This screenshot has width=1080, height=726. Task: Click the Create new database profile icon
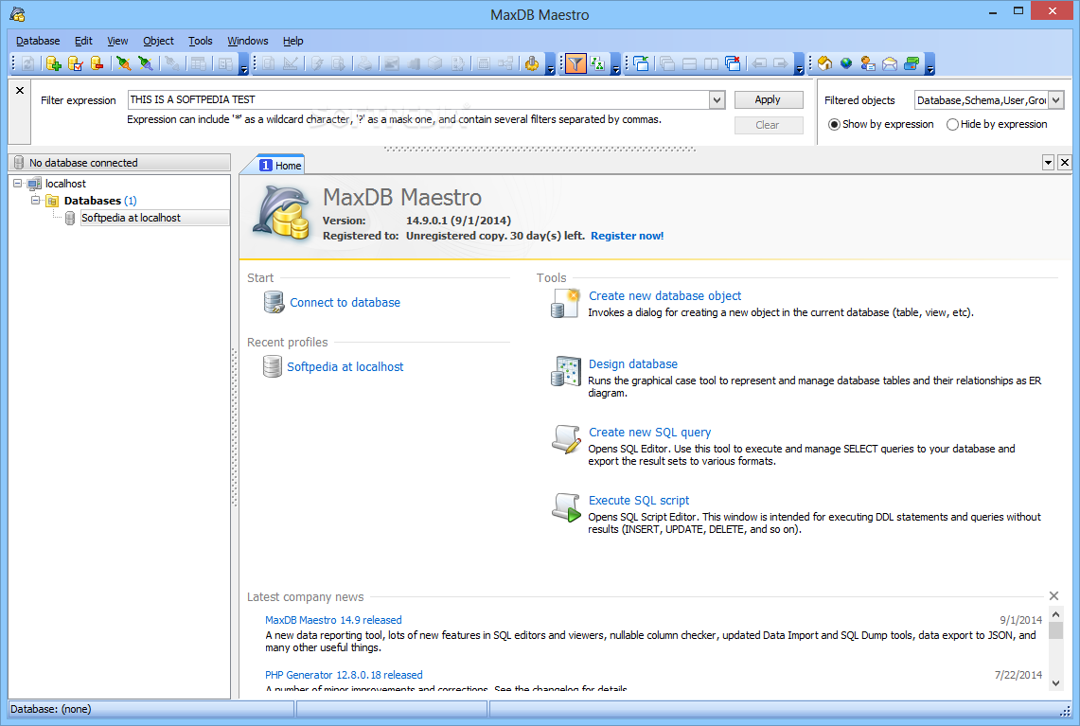click(x=53, y=64)
